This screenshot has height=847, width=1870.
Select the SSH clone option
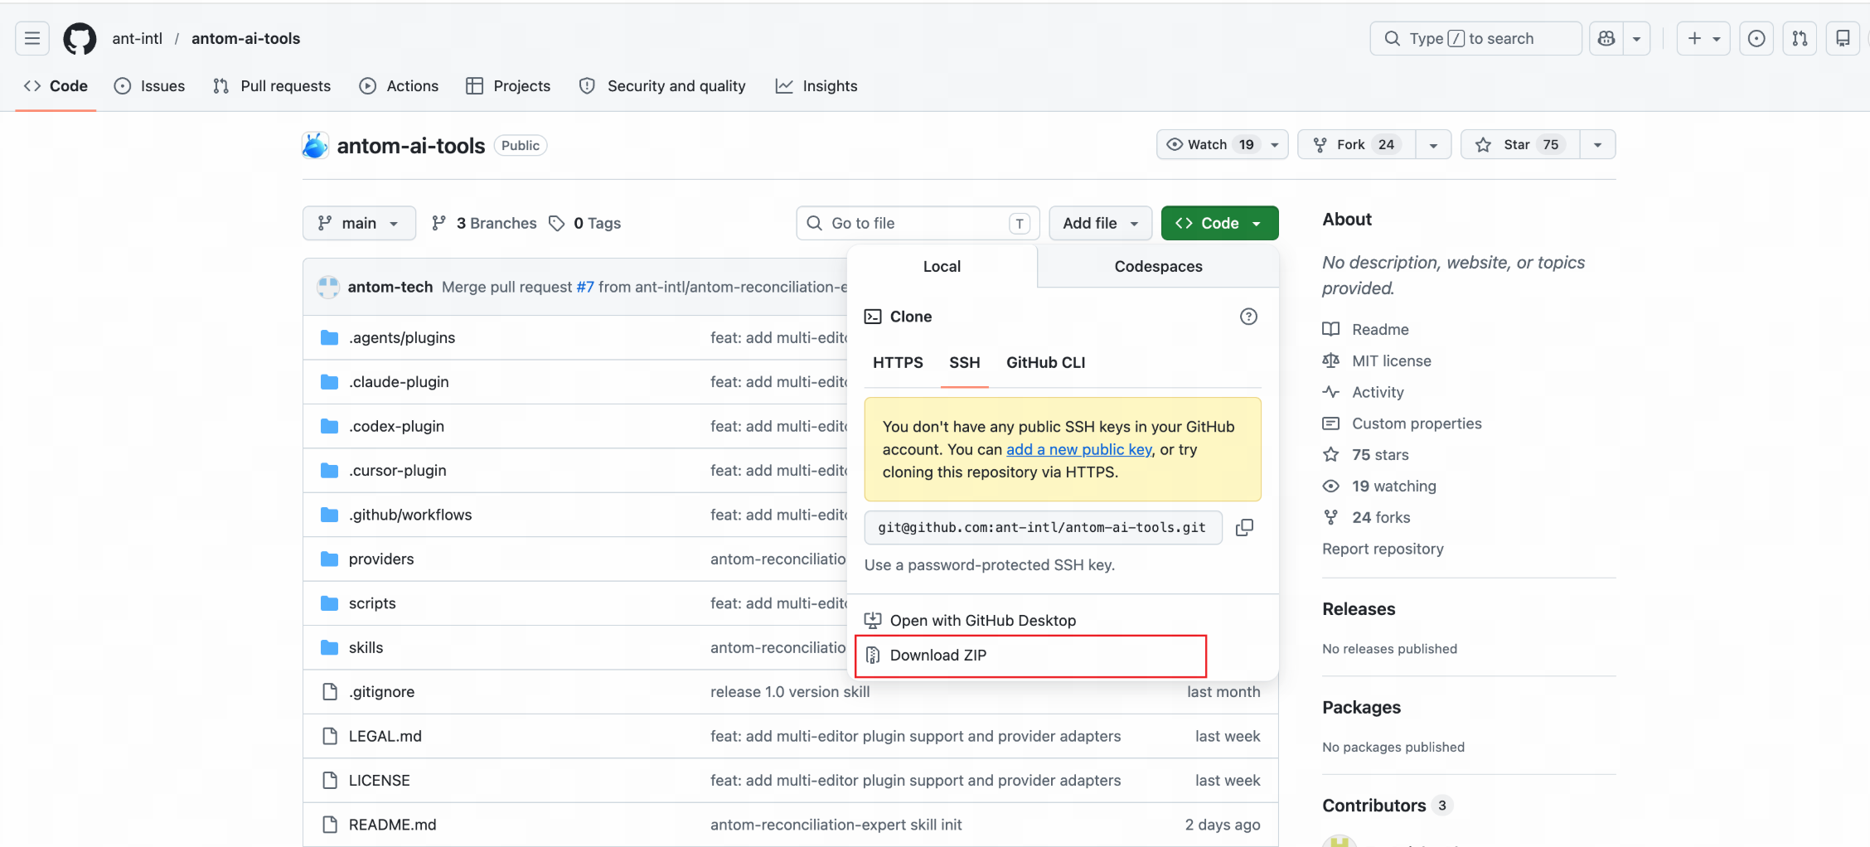click(964, 362)
